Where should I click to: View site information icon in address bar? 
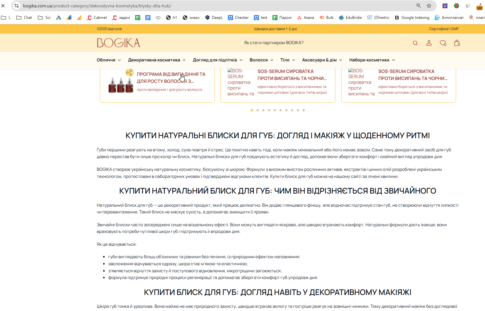coord(17,6)
